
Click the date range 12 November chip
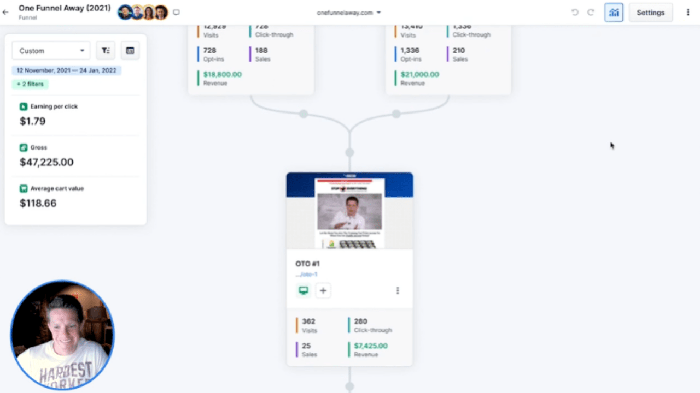click(x=67, y=70)
